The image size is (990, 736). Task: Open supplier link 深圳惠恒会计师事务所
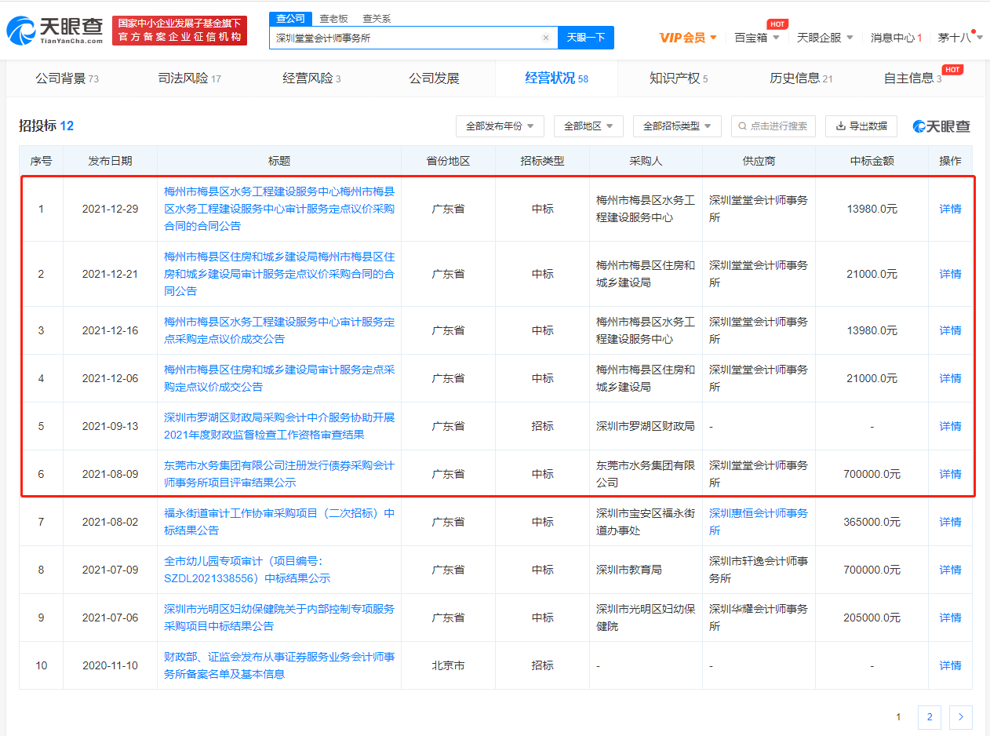(x=759, y=522)
